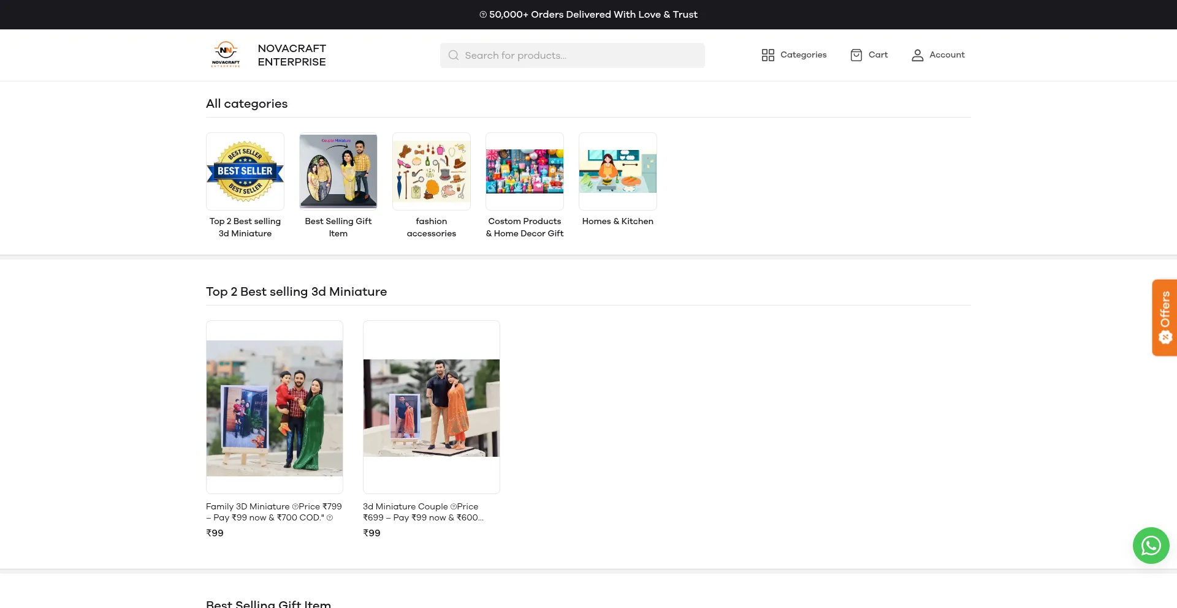Image resolution: width=1177 pixels, height=608 pixels.
Task: Open the Best Selling Gift Item category image
Action: [338, 171]
